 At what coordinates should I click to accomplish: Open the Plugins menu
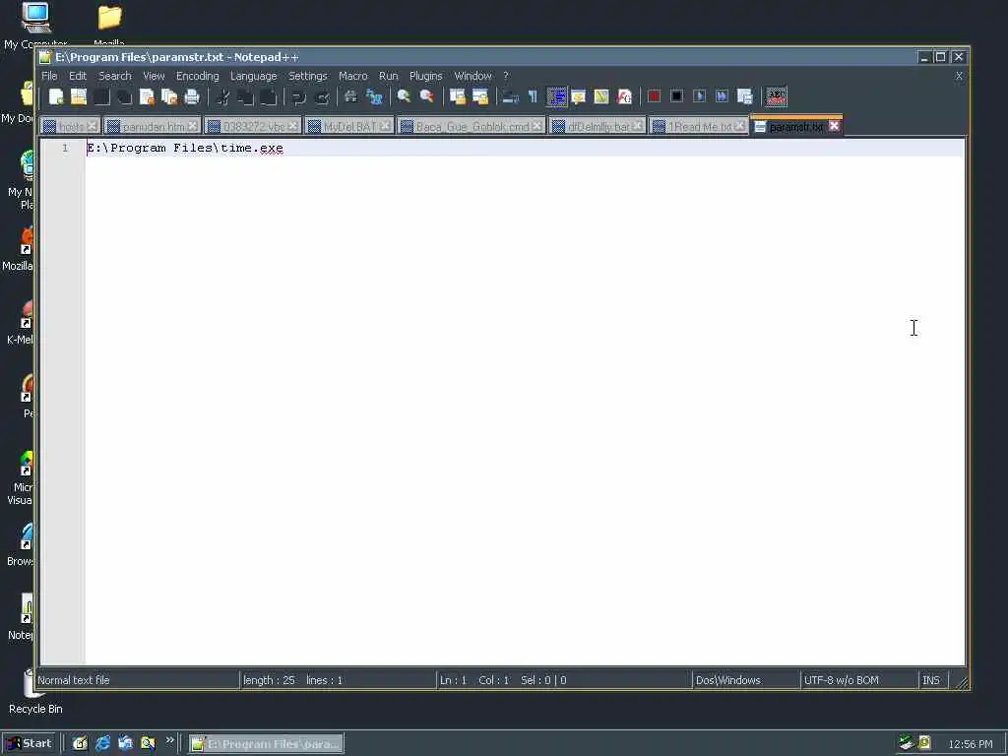[425, 76]
